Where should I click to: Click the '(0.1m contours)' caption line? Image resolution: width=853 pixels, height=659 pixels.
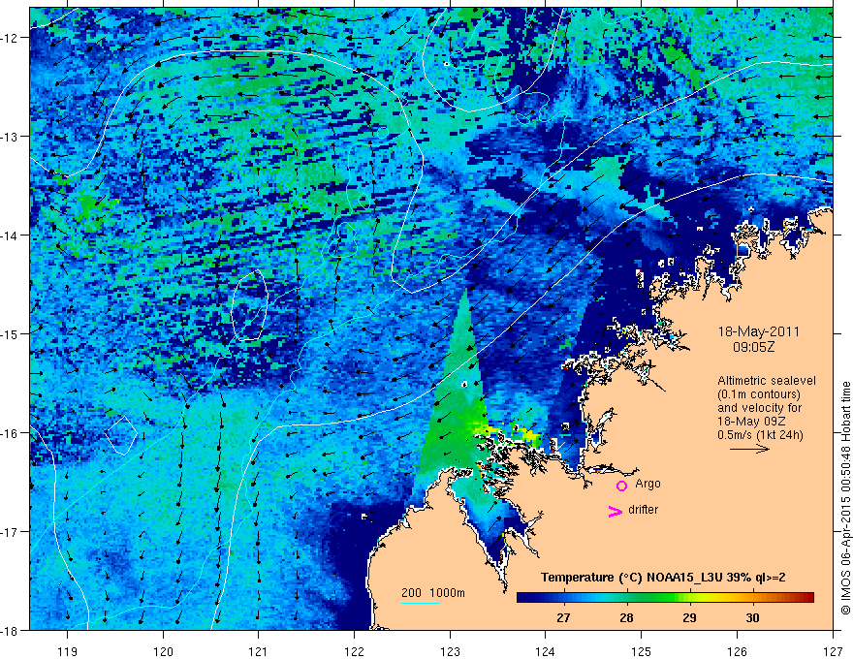click(759, 394)
